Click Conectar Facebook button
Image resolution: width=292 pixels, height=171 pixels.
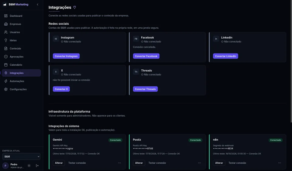(146, 56)
